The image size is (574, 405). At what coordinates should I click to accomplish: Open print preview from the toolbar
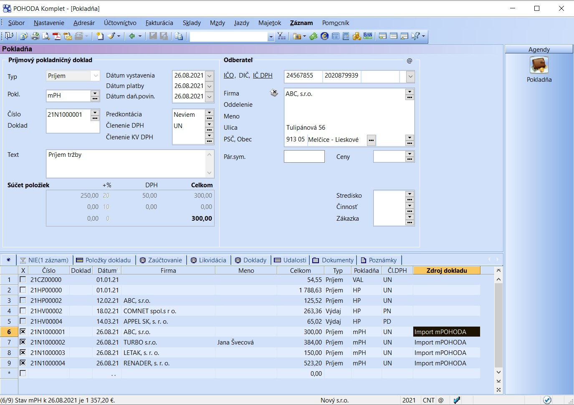click(46, 36)
